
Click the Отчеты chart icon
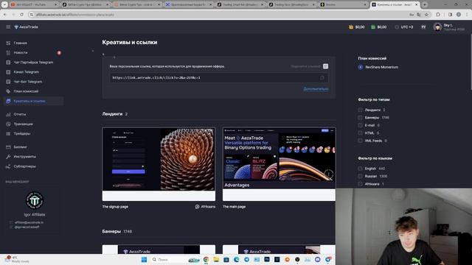[8, 114]
